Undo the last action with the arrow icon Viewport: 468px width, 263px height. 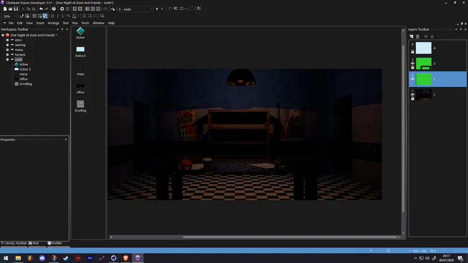coord(41,9)
